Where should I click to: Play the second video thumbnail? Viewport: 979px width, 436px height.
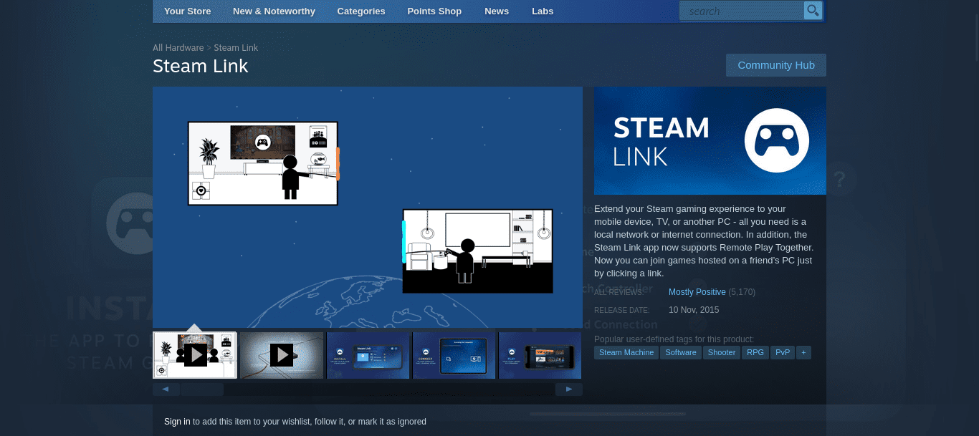pyautogui.click(x=282, y=355)
